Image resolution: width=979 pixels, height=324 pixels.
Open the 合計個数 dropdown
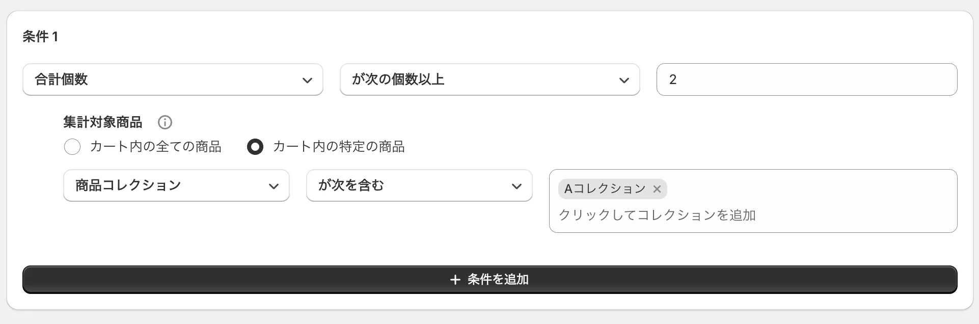(x=173, y=79)
